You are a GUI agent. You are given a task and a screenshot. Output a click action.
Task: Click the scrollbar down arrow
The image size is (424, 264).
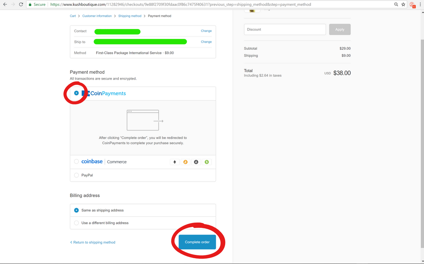[422, 261]
